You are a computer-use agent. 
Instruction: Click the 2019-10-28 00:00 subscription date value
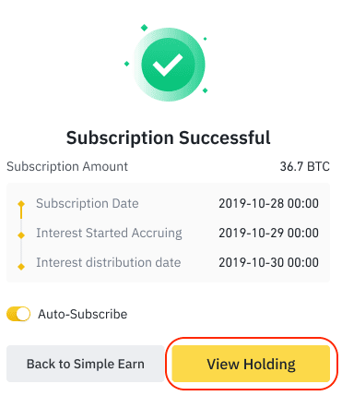click(x=268, y=203)
